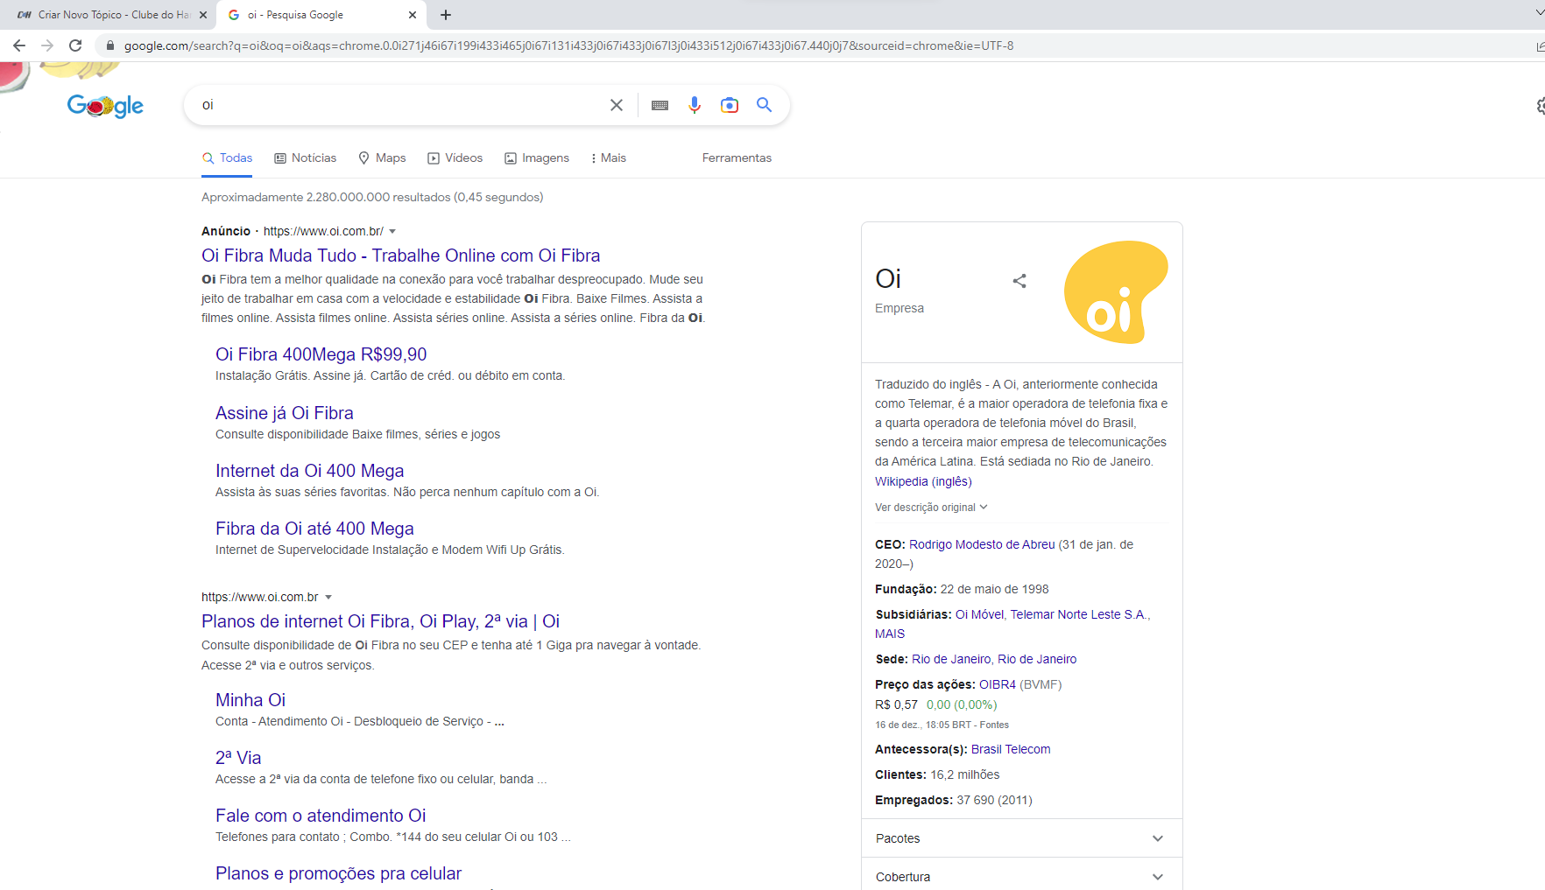Image resolution: width=1545 pixels, height=890 pixels.
Task: Open the ad's dropdown arrow next to oi.com.br/
Action: point(392,231)
